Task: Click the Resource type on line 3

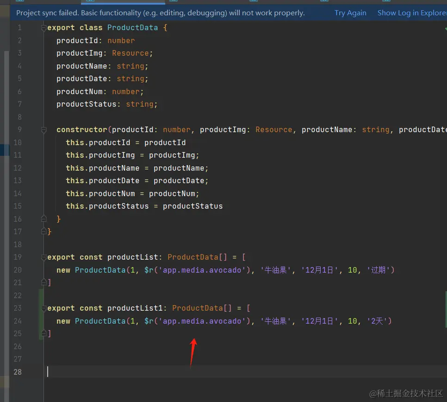Action: tap(130, 53)
